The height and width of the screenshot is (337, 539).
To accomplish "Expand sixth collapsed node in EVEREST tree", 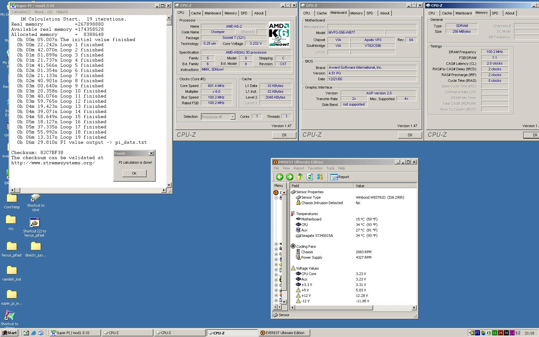I will point(276,270).
